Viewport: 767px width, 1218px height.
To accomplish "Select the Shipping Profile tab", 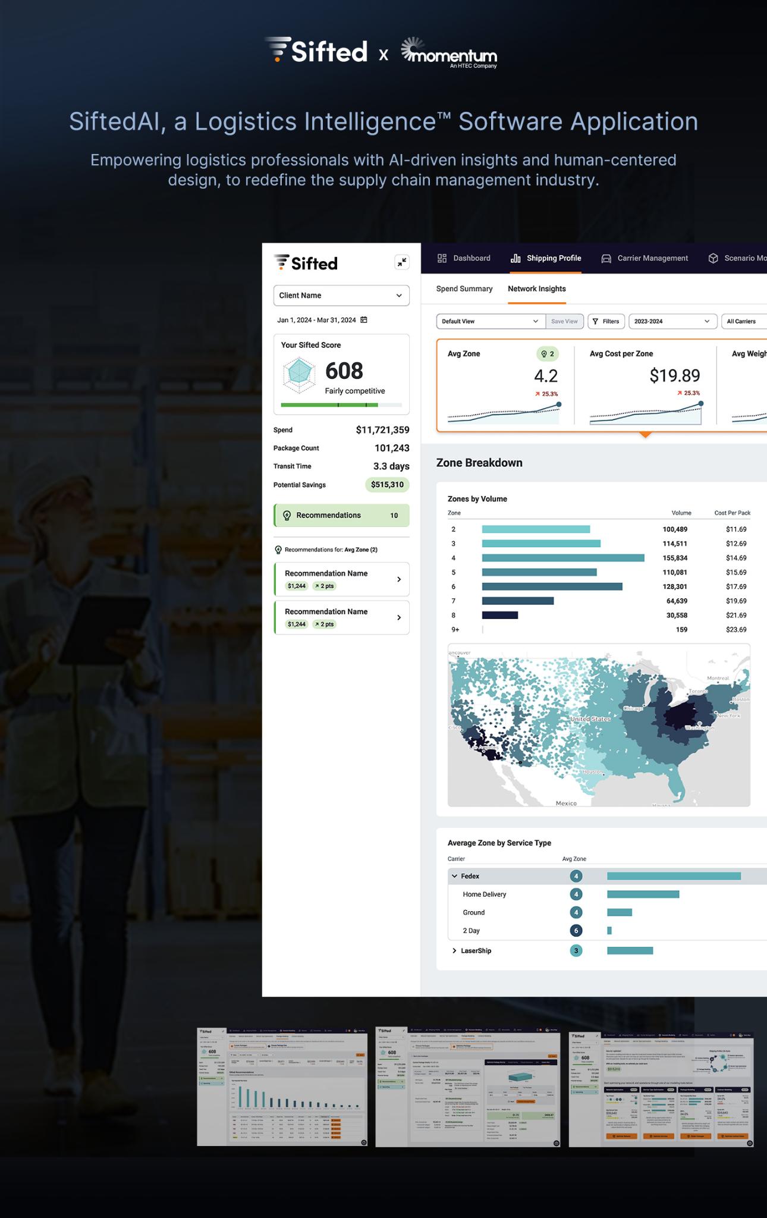I will (546, 258).
